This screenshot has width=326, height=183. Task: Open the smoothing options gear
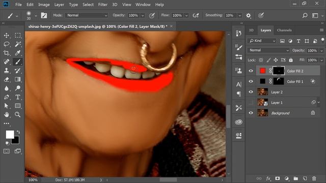248,15
